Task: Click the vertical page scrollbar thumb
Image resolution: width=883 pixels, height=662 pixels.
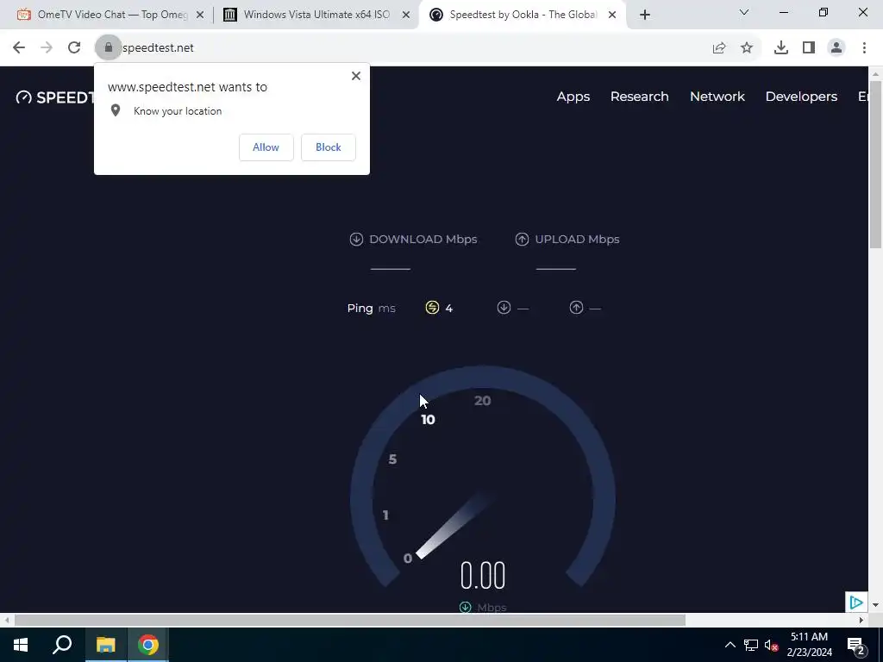Action: tap(876, 165)
